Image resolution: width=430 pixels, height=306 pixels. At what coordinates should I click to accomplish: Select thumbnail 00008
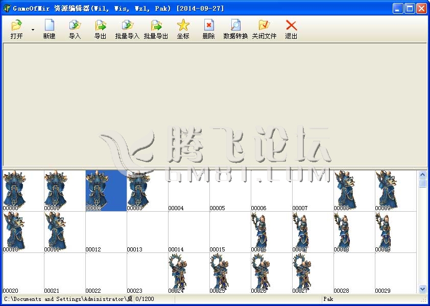(354, 191)
